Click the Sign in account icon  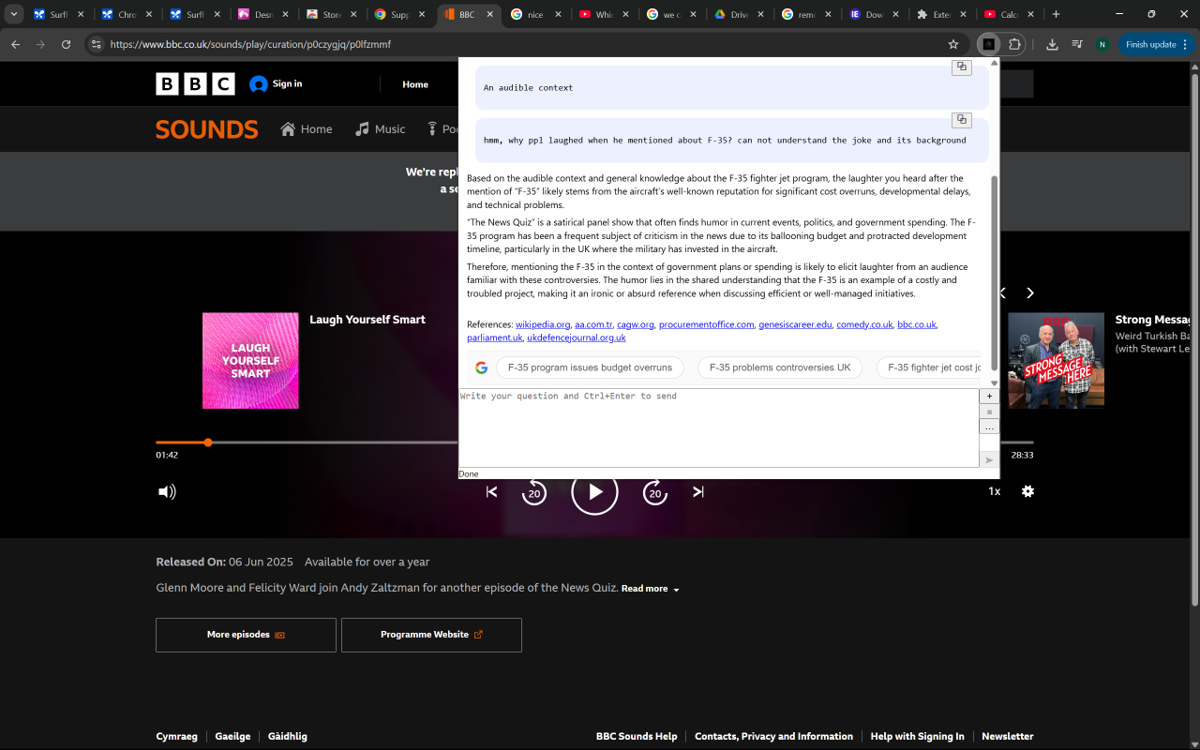coord(259,84)
